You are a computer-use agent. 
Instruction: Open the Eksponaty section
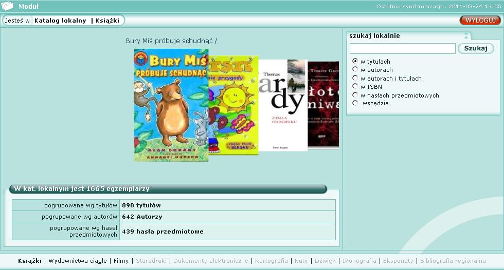click(x=398, y=261)
